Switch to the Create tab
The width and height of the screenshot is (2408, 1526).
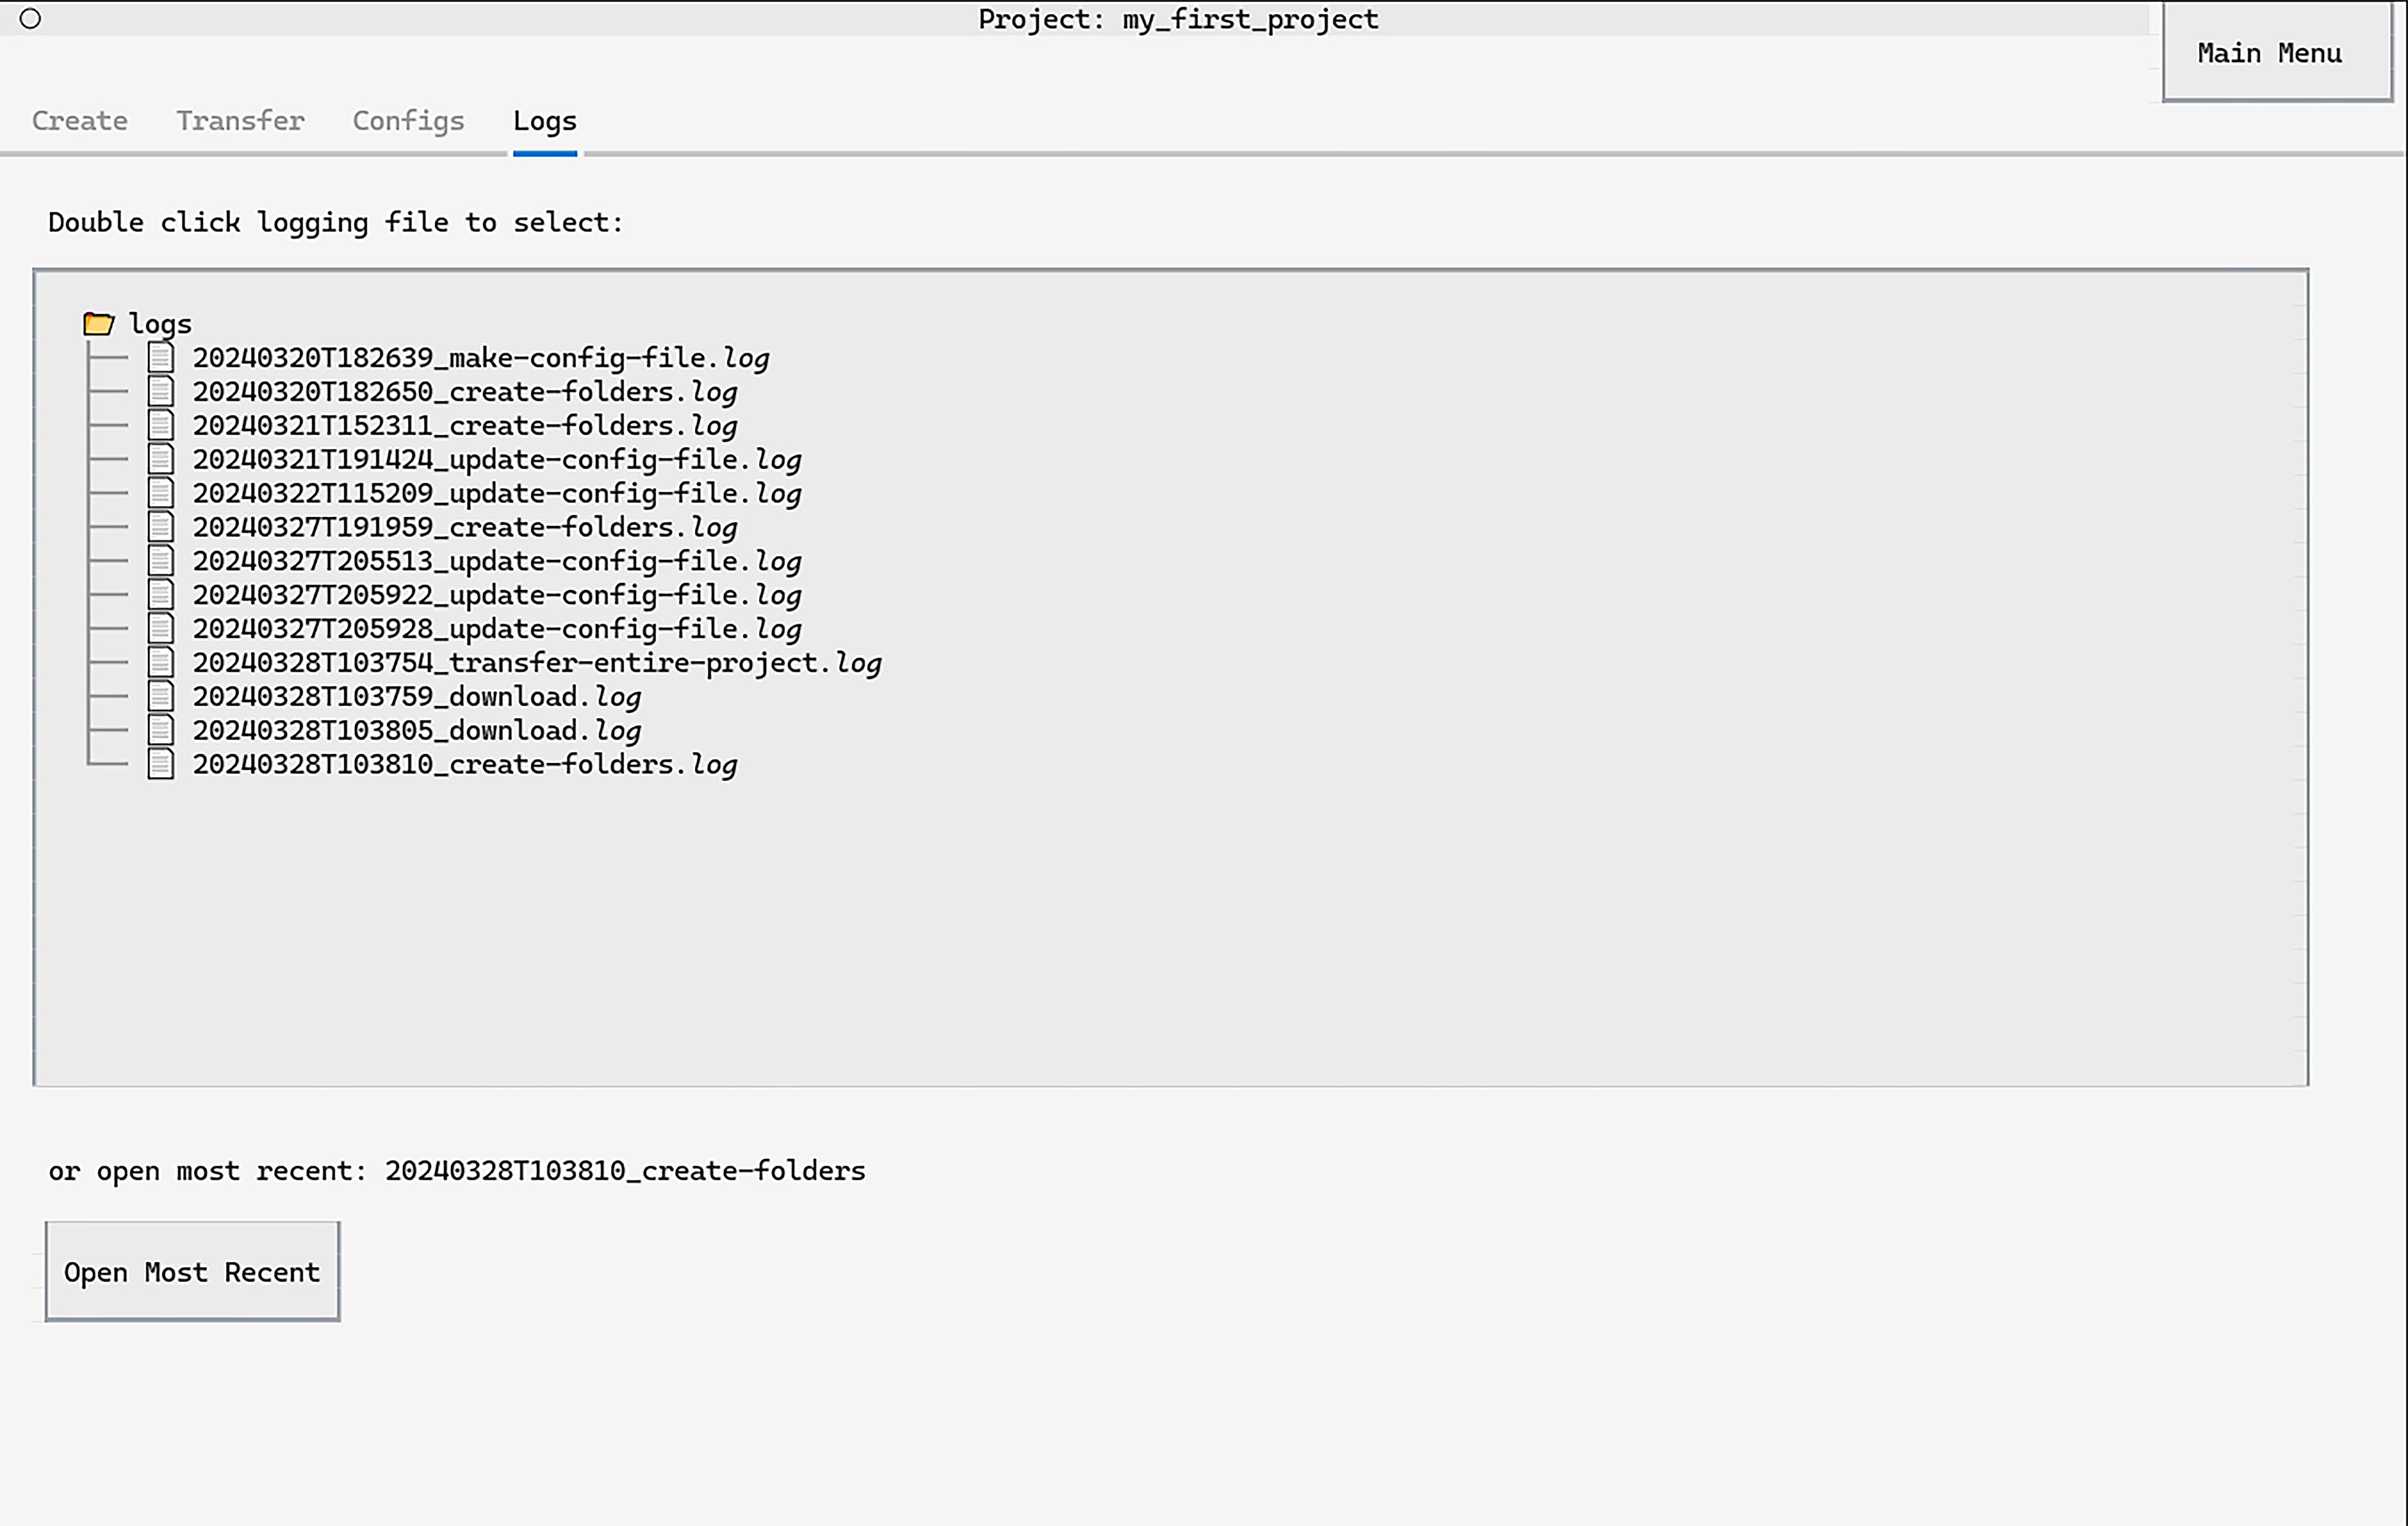pos(80,121)
